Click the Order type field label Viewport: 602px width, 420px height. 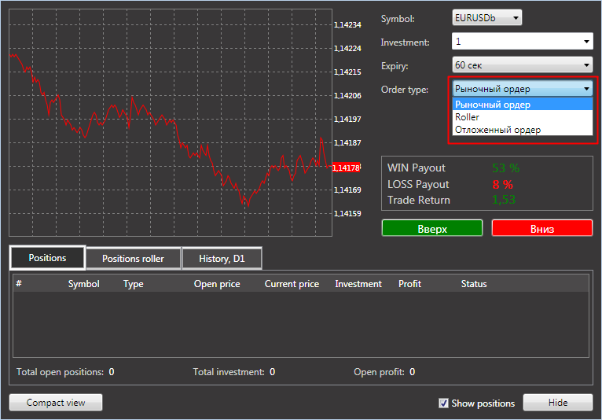[x=404, y=90]
